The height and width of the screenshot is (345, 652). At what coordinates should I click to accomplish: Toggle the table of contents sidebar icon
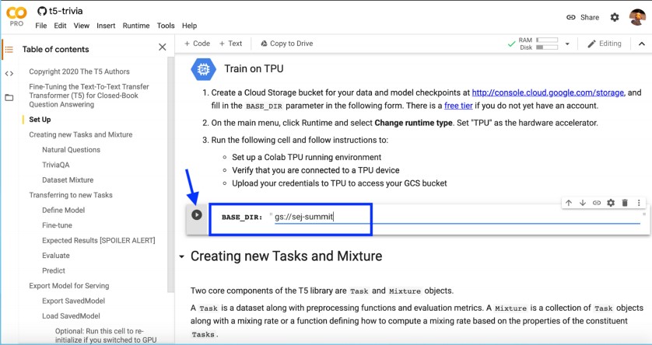pyautogui.click(x=9, y=49)
